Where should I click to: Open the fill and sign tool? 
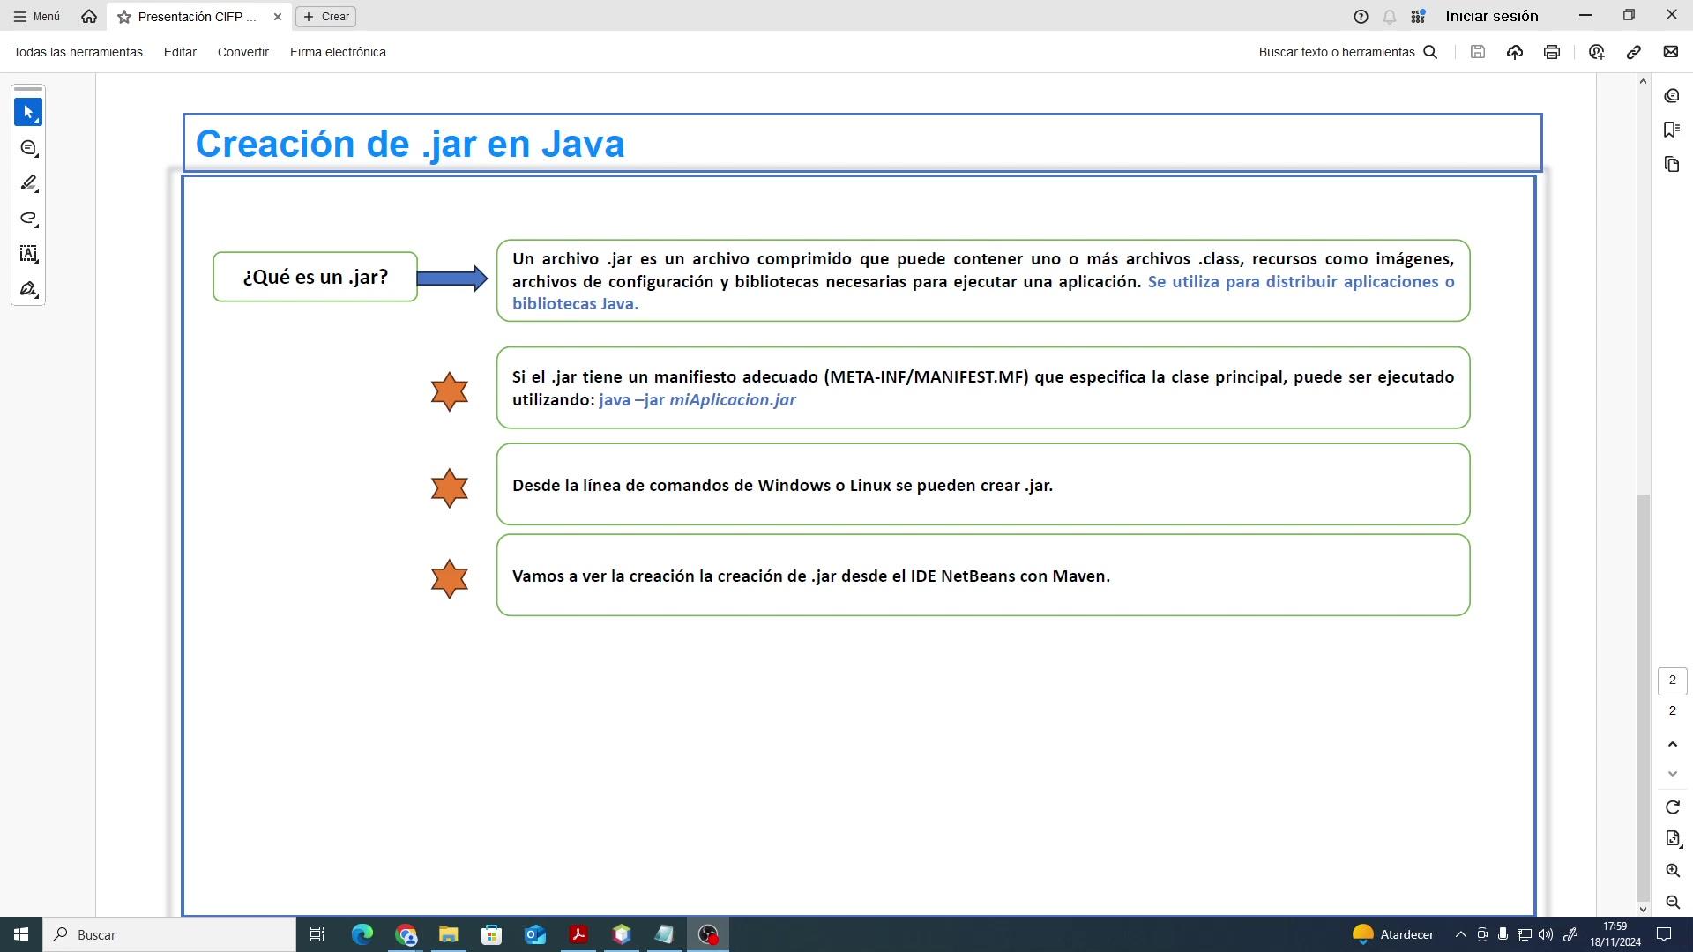[28, 289]
